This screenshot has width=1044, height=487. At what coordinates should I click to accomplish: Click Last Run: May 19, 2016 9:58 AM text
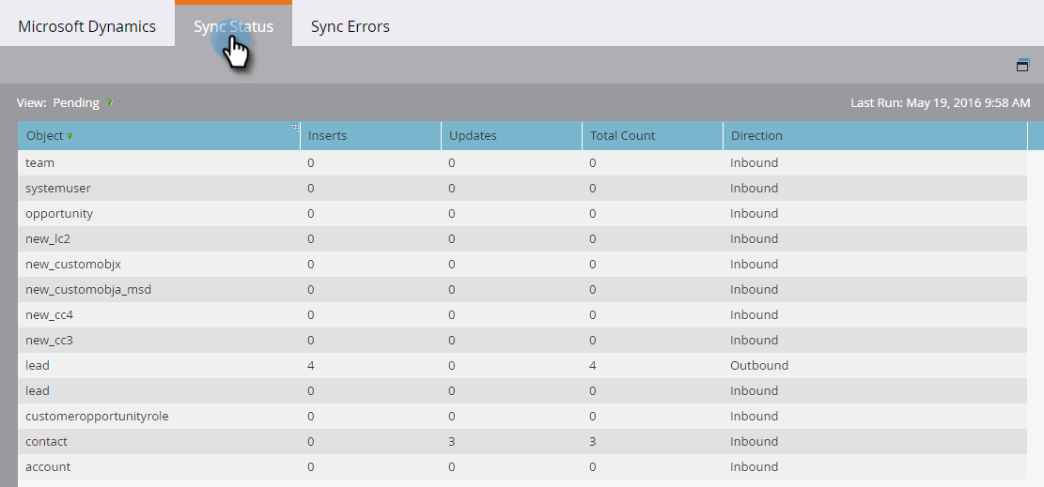tap(940, 103)
